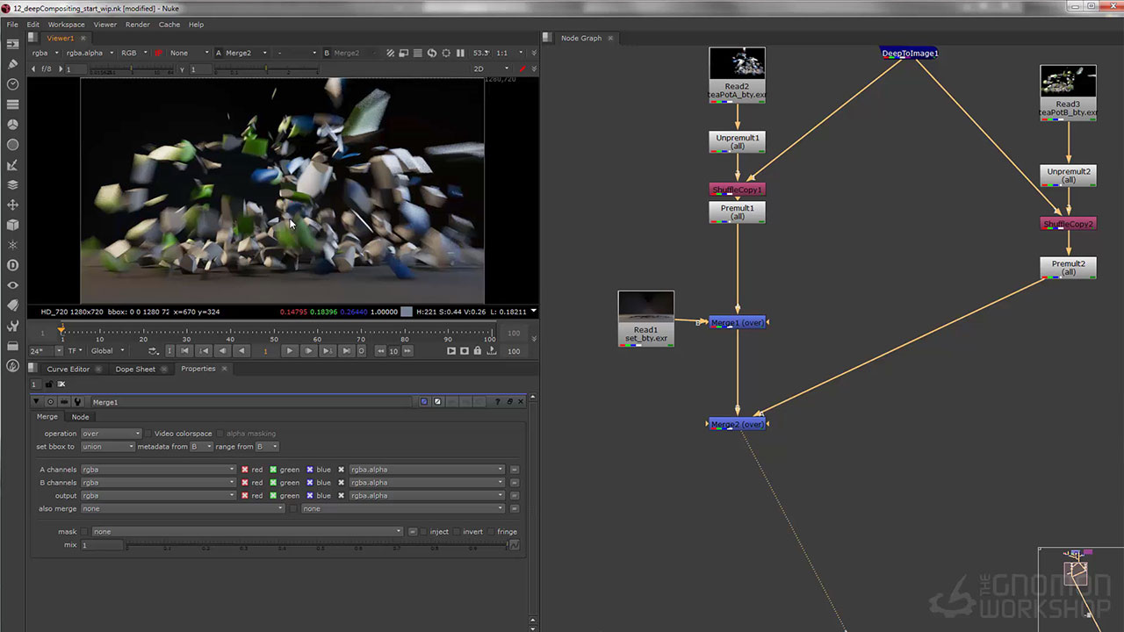Pause viewer updating with the pause icon
This screenshot has height=632, width=1124.
click(460, 53)
